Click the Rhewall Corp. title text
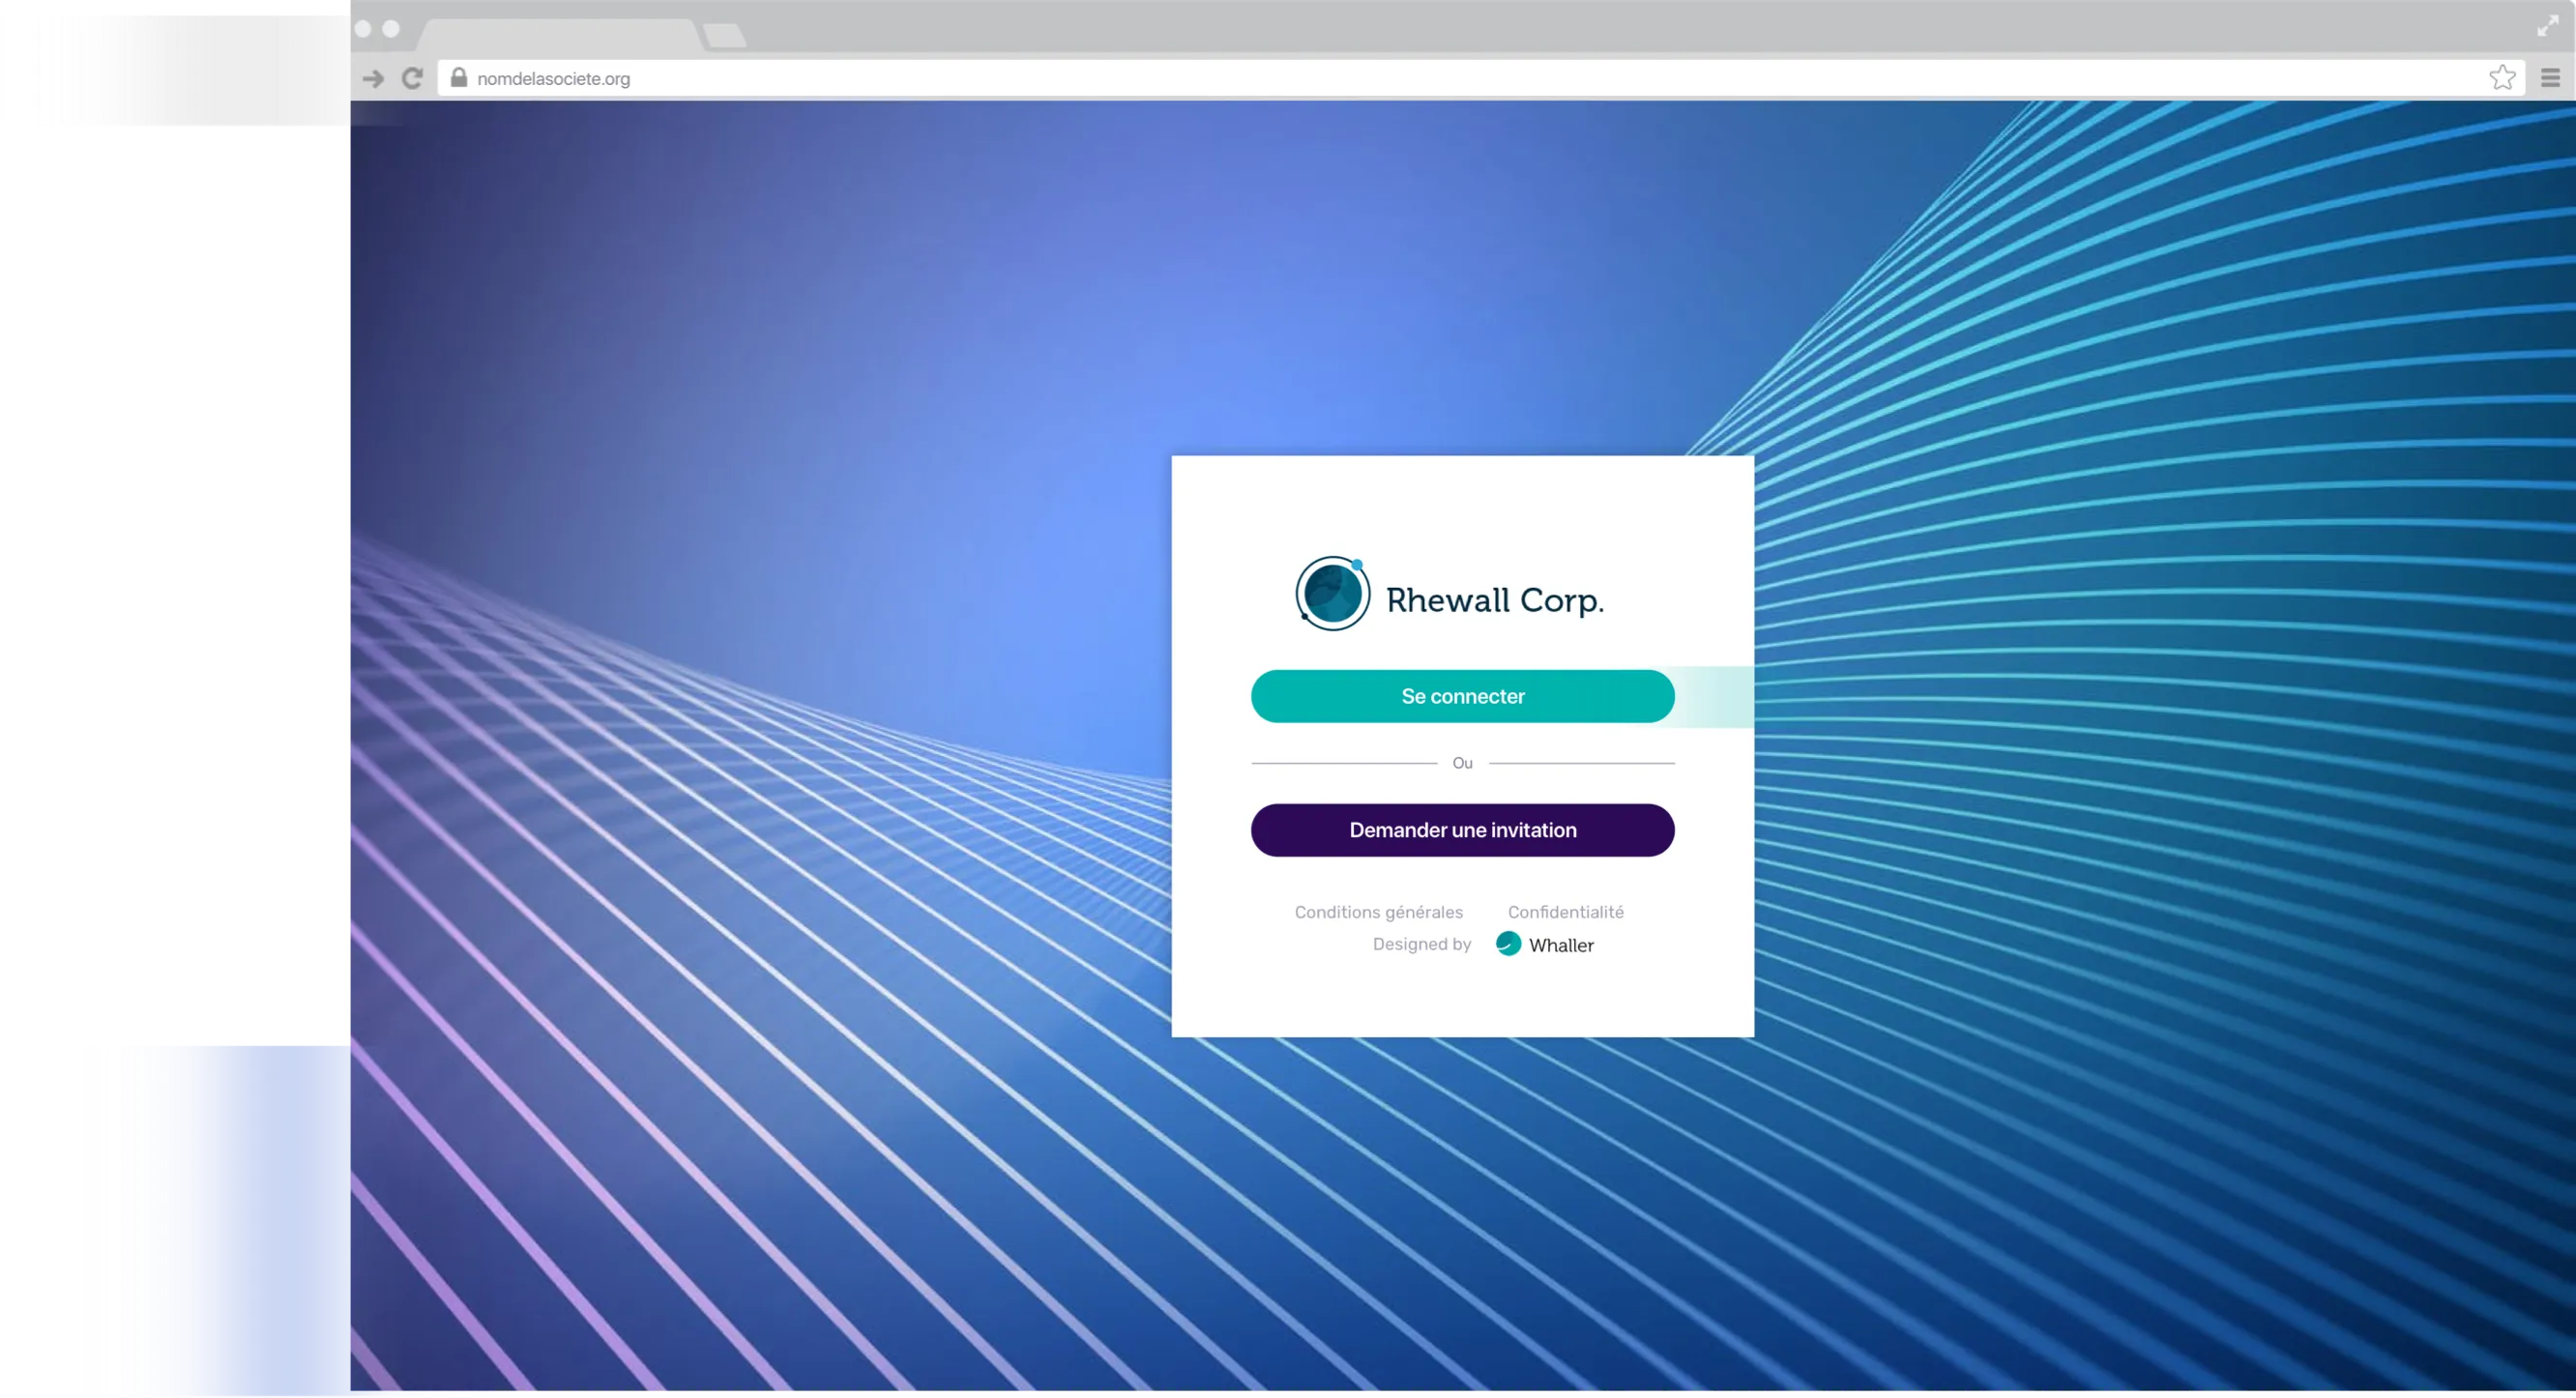The image size is (2576, 1398). point(1494,600)
